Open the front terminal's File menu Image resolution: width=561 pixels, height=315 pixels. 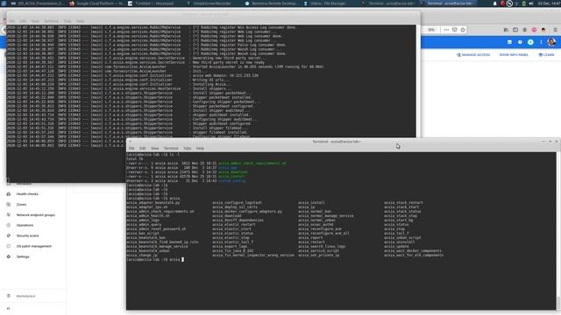pyautogui.click(x=131, y=148)
